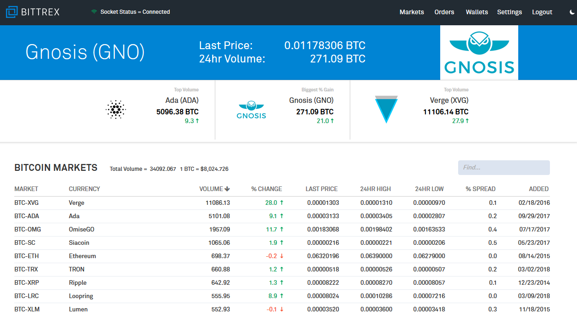Click the 'TRON' currency name cell

tap(77, 269)
